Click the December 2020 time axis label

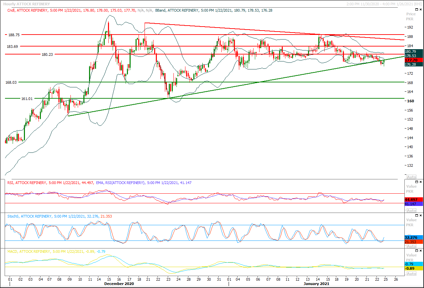pos(119,284)
